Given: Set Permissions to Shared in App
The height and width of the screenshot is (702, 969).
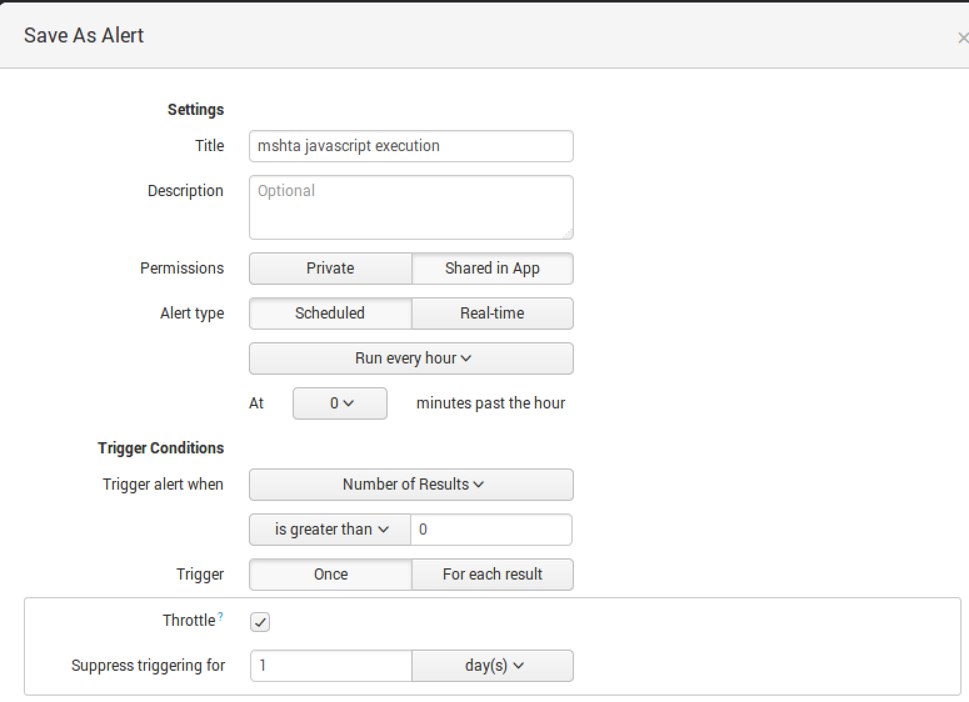Looking at the screenshot, I should tap(492, 269).
